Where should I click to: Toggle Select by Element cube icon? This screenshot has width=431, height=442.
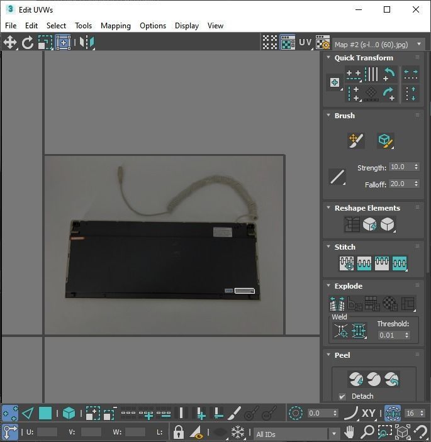point(69,413)
